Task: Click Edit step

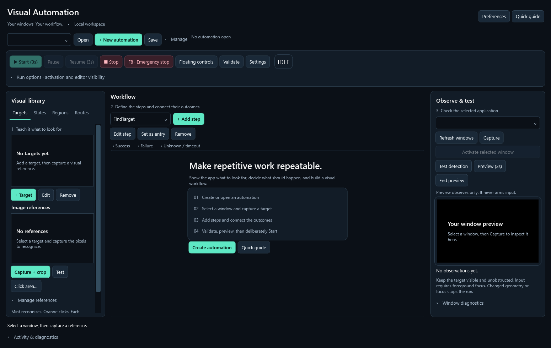Action: [123, 134]
